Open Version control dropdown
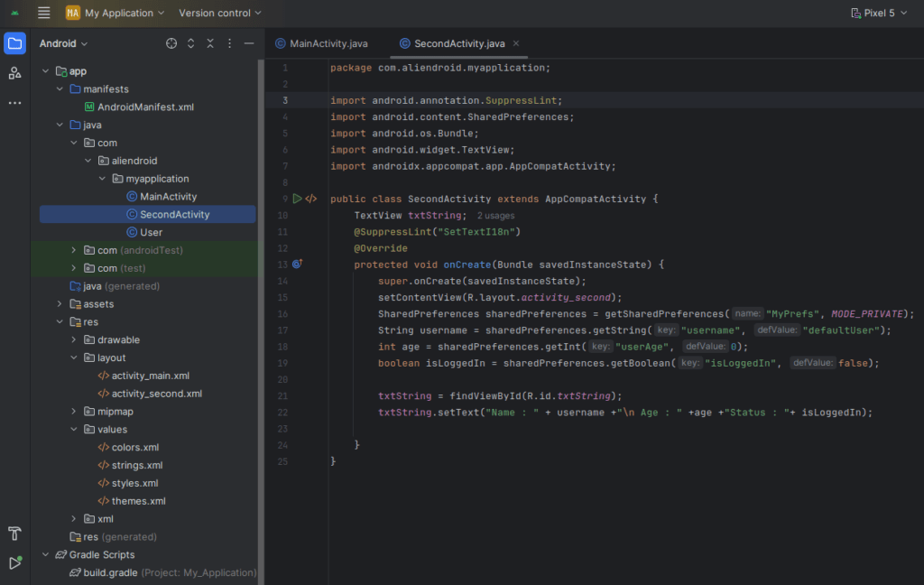Image resolution: width=924 pixels, height=585 pixels. coord(220,13)
